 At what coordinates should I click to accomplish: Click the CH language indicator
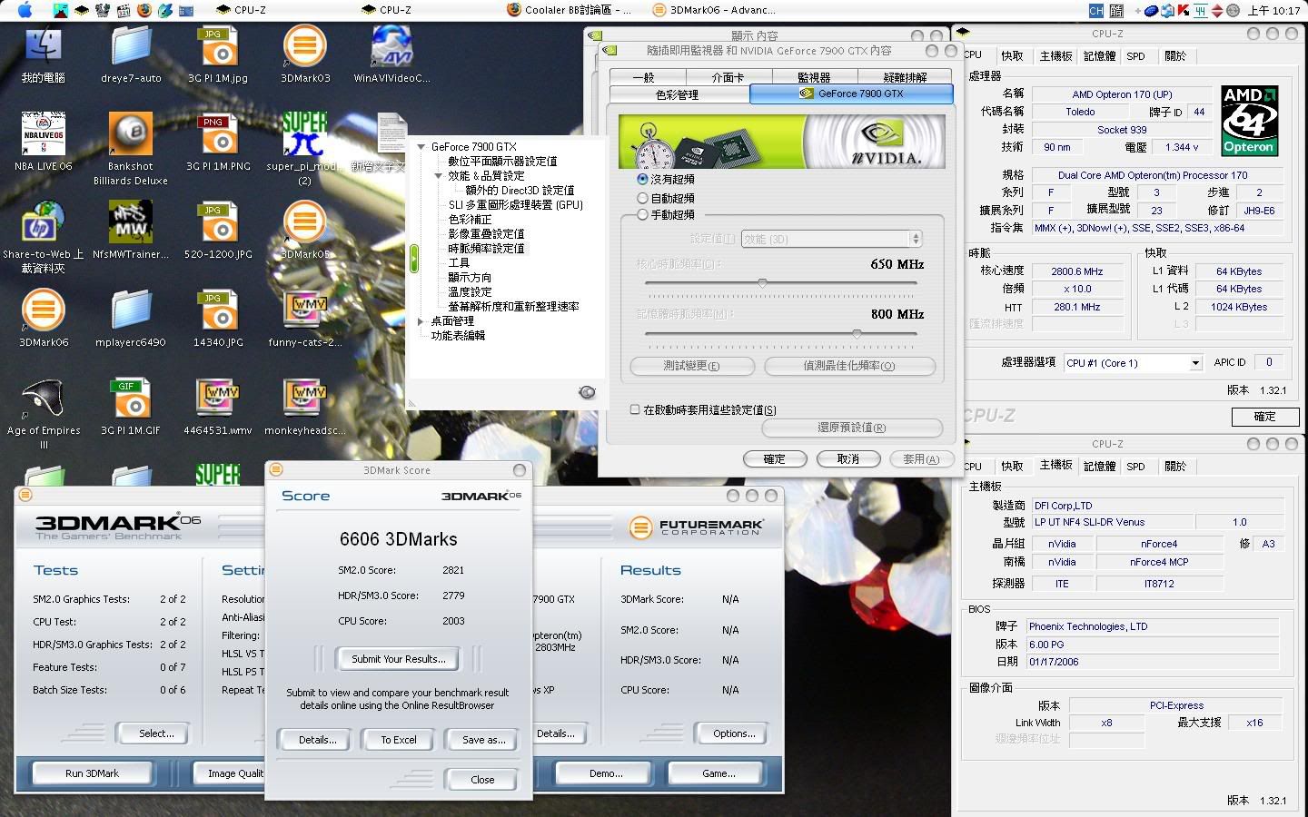tap(1095, 10)
